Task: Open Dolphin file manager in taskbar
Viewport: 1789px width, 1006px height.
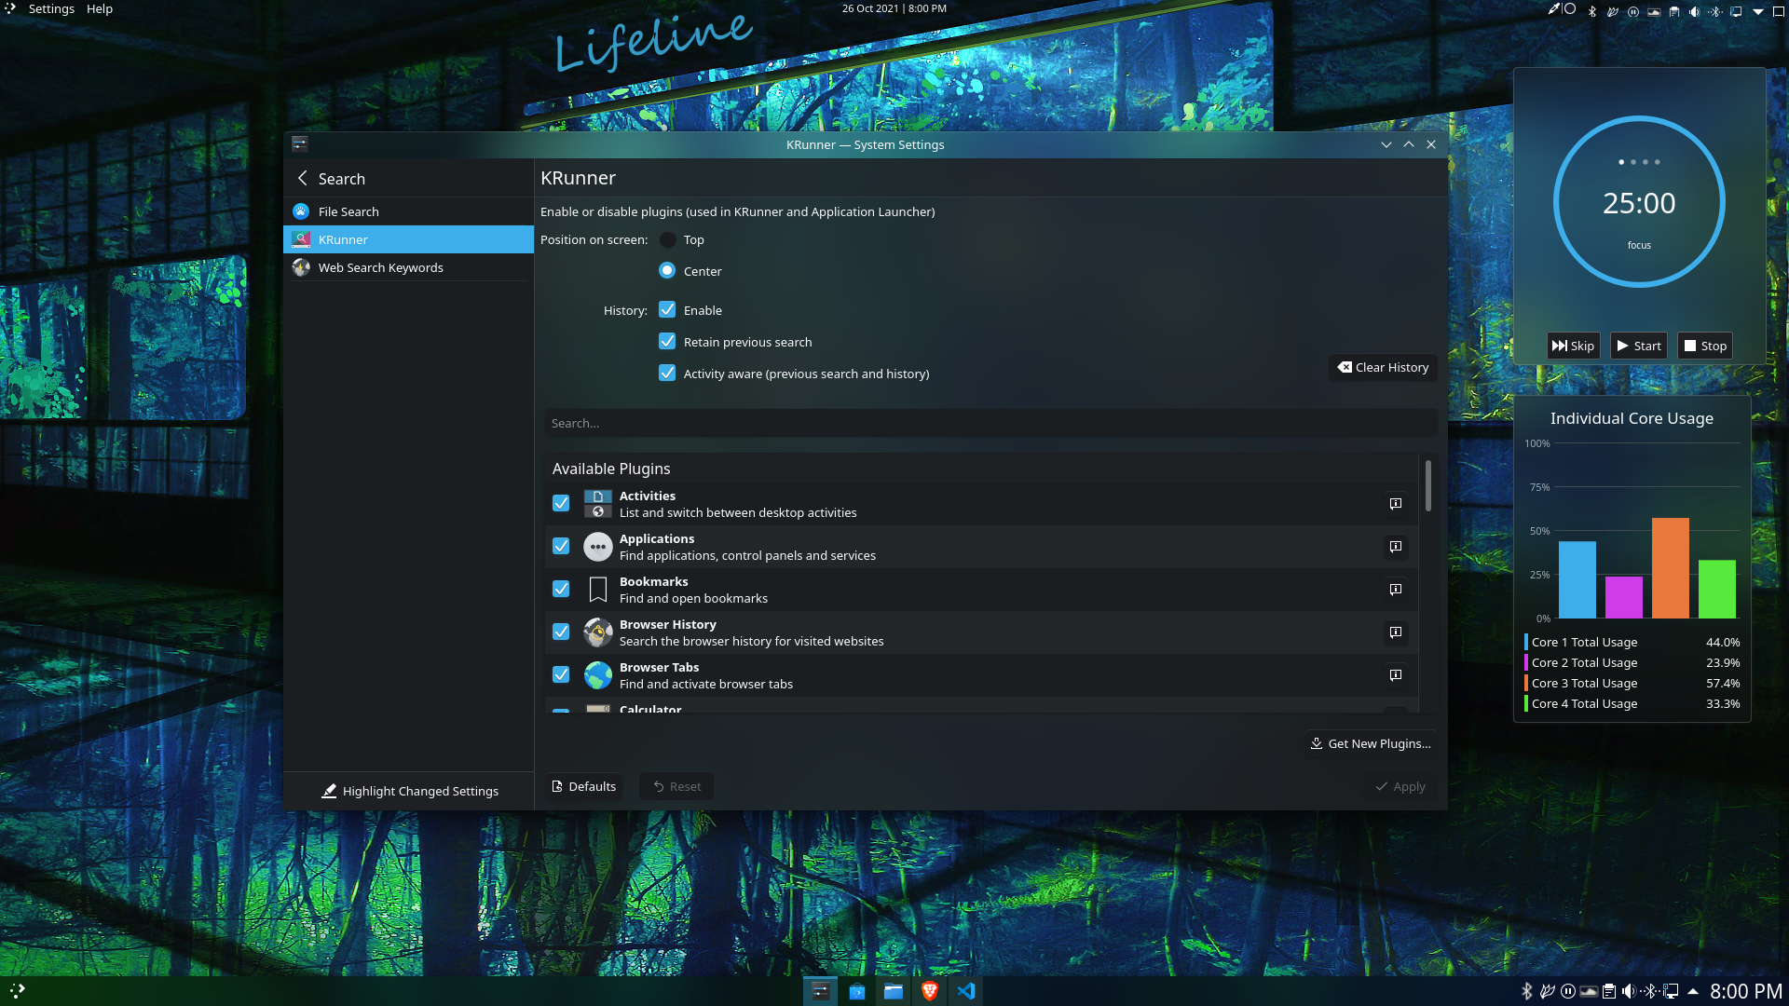Action: pyautogui.click(x=893, y=991)
